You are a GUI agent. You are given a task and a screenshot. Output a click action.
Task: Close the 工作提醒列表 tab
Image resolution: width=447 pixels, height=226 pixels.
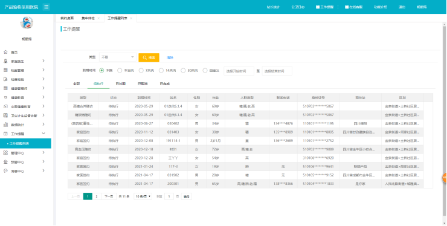point(131,18)
